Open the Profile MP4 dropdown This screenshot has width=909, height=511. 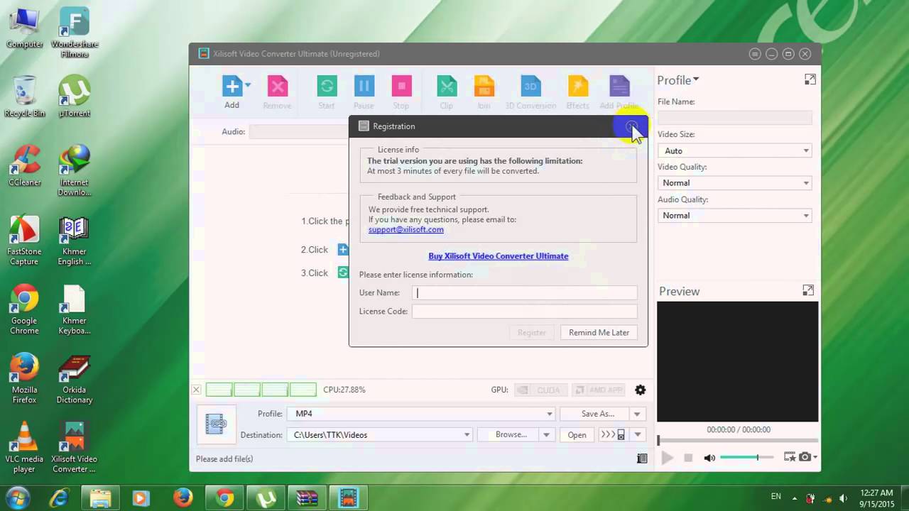[x=422, y=414]
